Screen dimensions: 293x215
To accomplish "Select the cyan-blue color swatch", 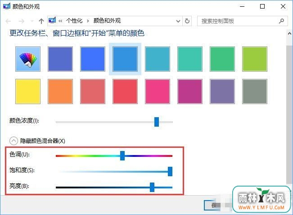I will coord(158,59).
